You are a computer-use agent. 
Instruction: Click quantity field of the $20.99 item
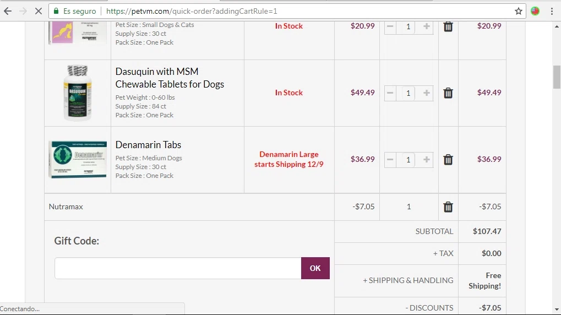409,27
